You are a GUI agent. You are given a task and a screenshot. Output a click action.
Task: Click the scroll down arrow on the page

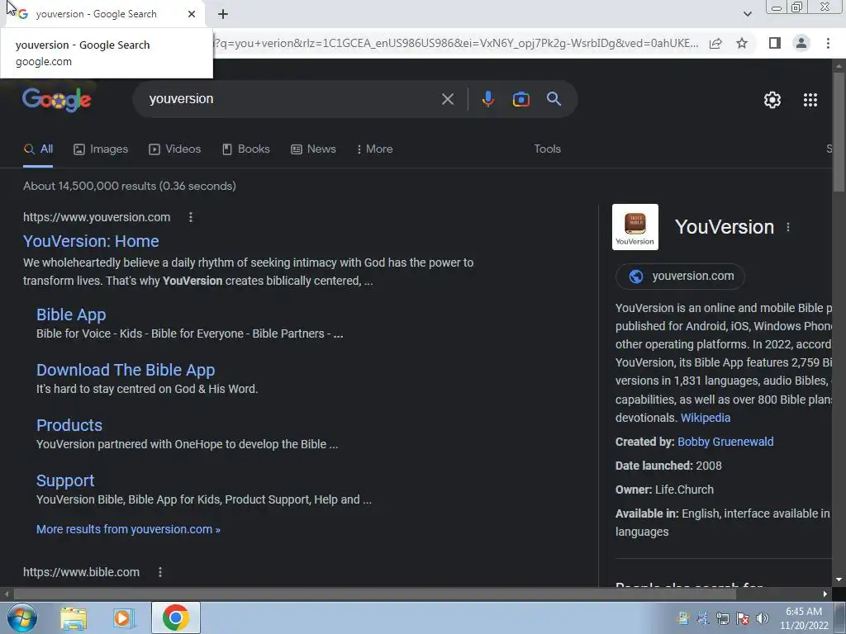pyautogui.click(x=839, y=580)
